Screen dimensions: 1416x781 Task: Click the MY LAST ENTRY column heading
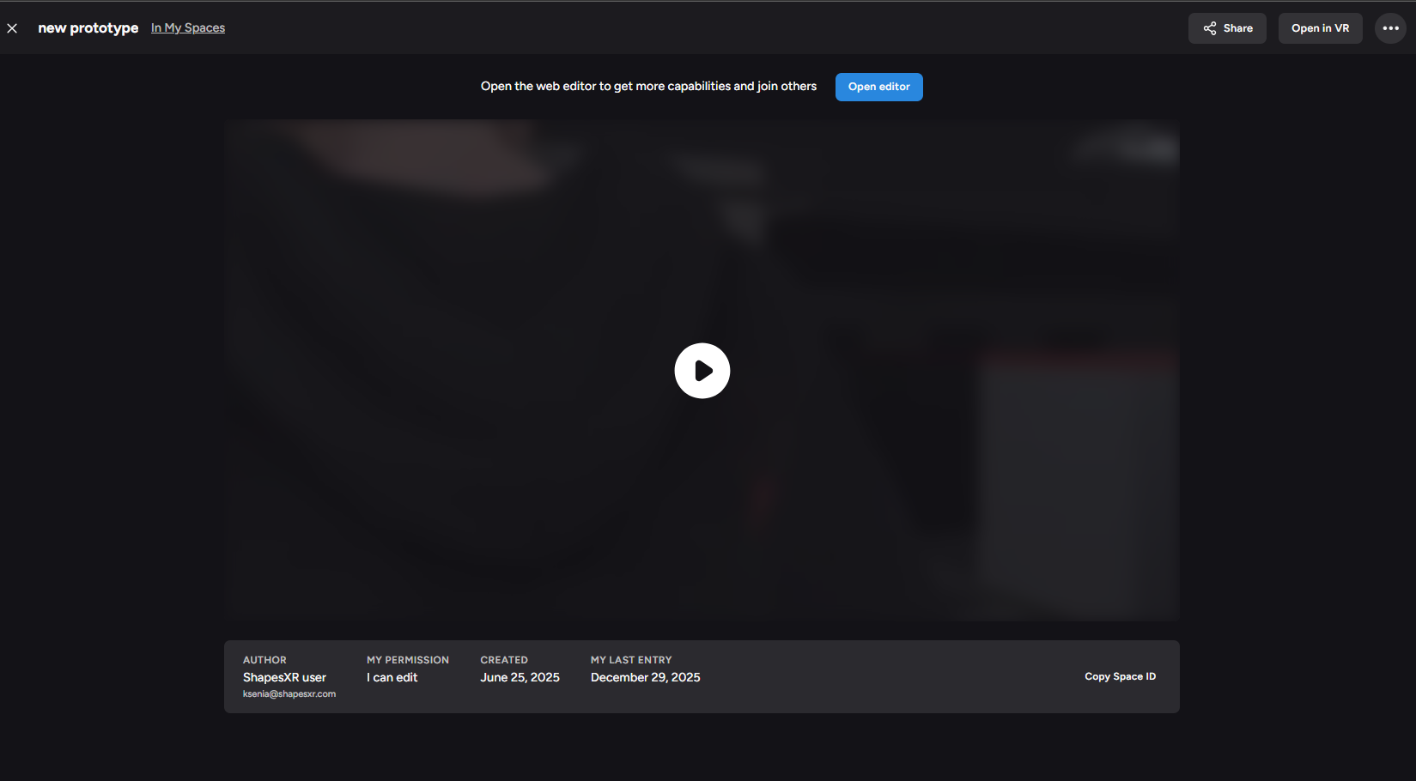pyautogui.click(x=631, y=660)
